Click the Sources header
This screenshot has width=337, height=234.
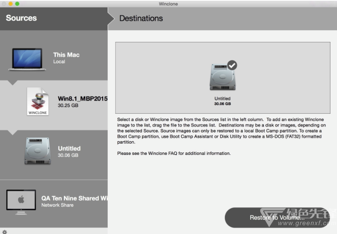[x=21, y=18]
